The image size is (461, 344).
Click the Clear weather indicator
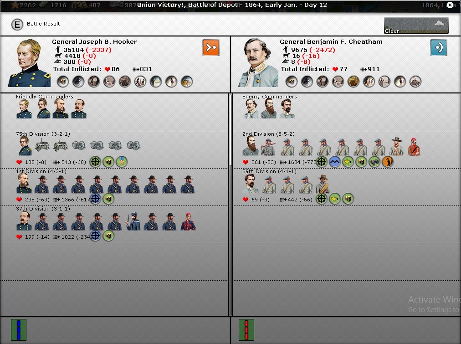[416, 26]
